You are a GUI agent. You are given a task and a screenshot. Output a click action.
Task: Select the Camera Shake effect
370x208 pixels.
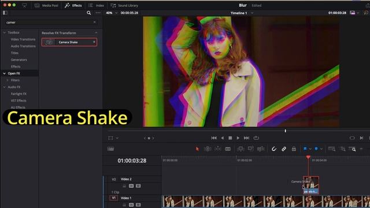[69, 42]
